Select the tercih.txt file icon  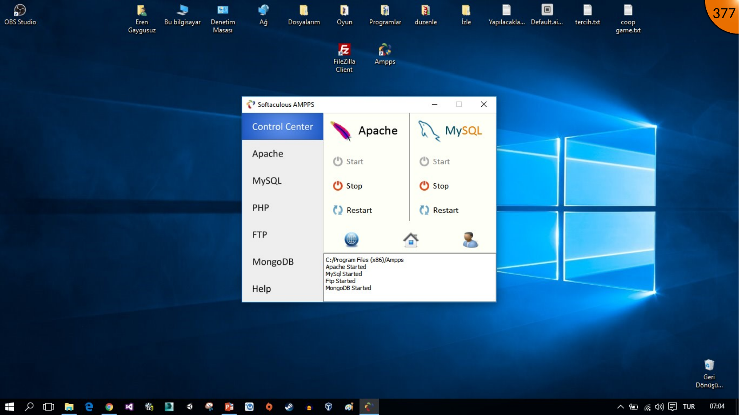(x=587, y=15)
